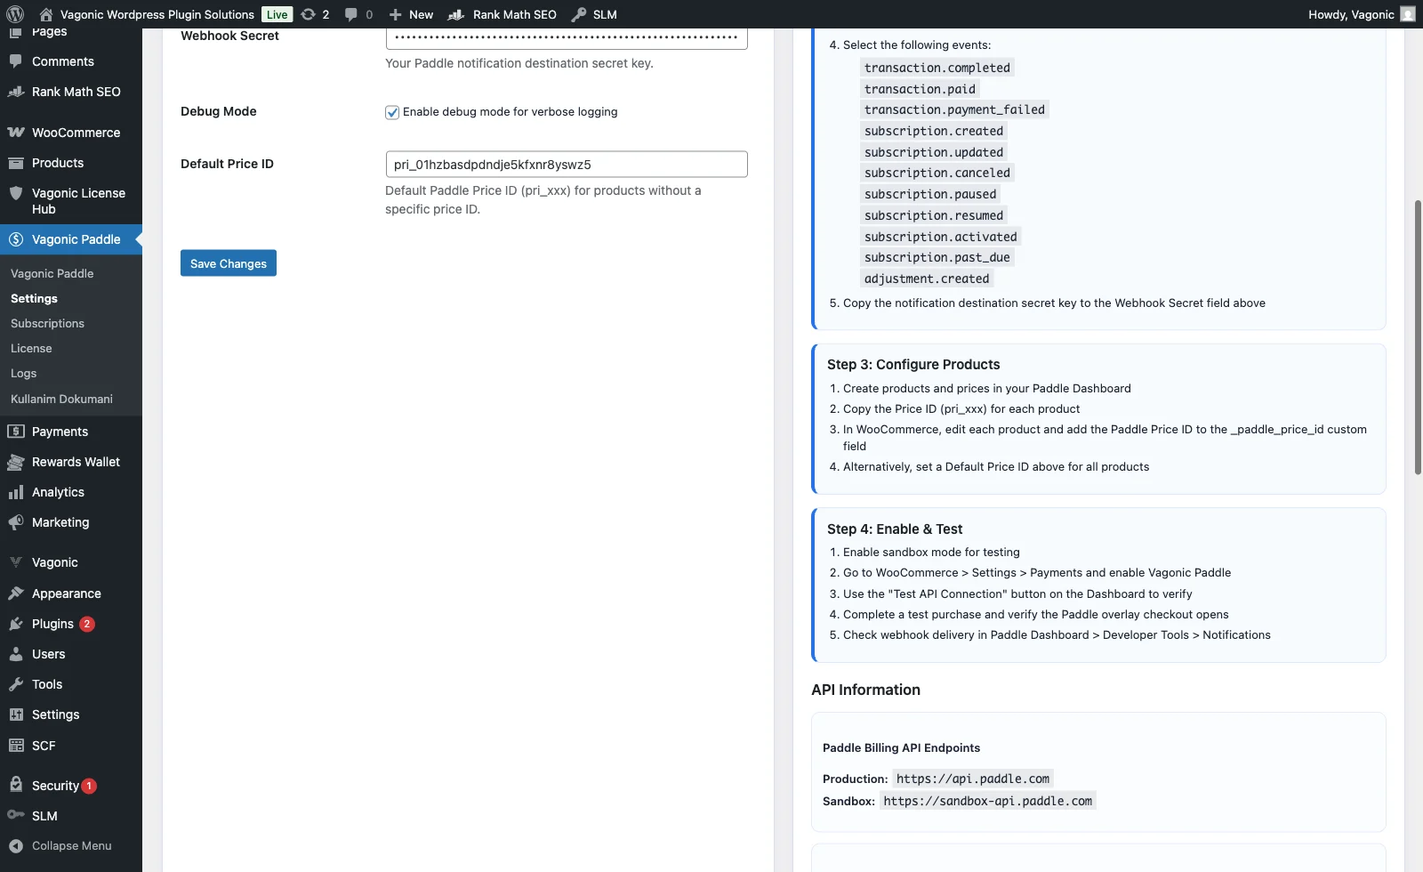Open the Tools wrench icon

16,684
